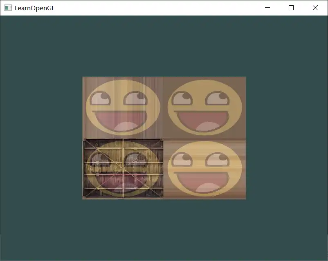Click the LearnOpenGL title text
This screenshot has height=261, width=328.
(x=34, y=8)
